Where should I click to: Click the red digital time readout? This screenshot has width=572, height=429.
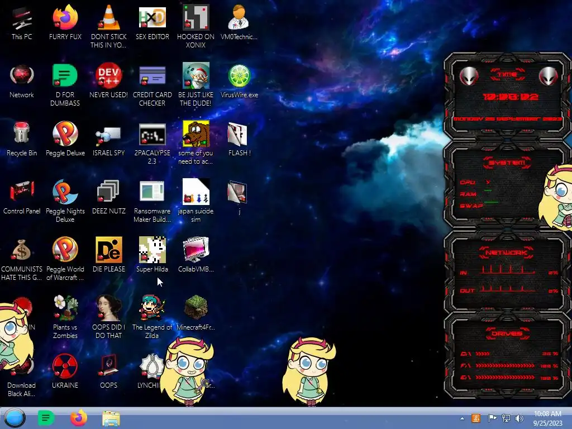tap(511, 97)
